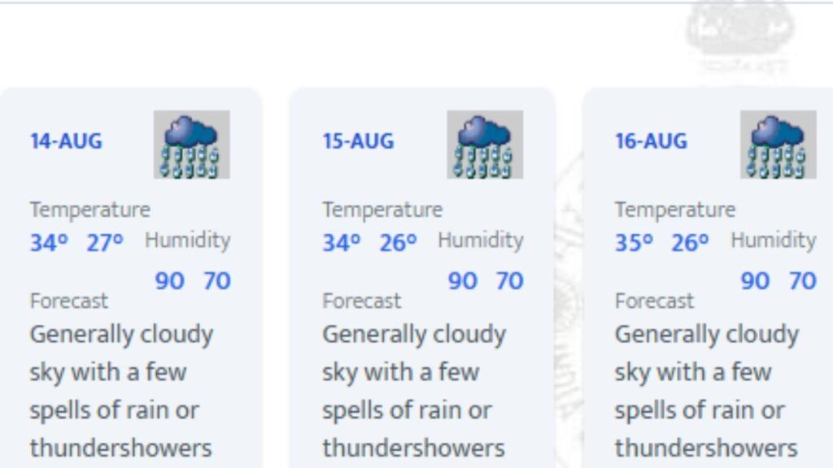Click the 14-AUG rain cloud weather icon
Viewport: 833px width, 468px height.
191,145
